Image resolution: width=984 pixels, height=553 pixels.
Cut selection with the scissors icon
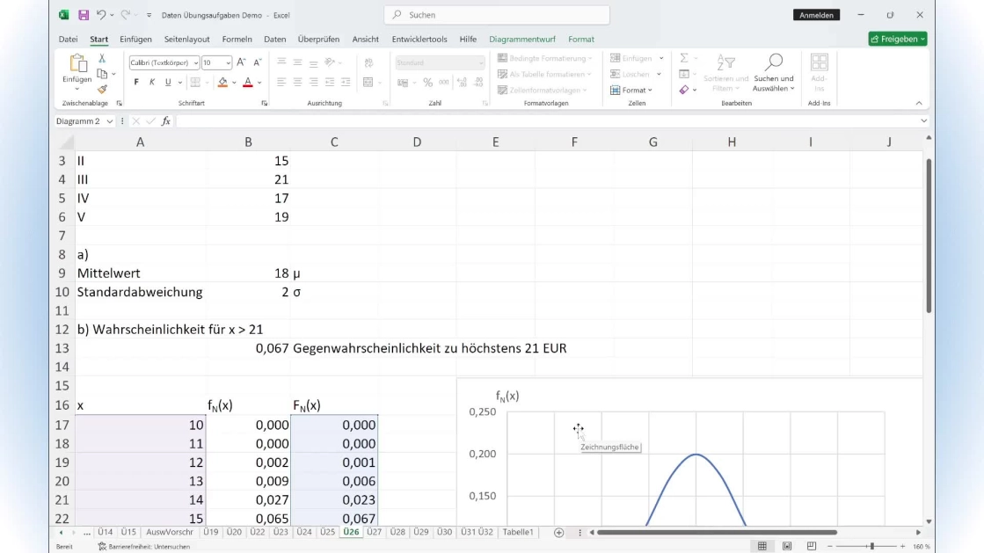[102, 58]
